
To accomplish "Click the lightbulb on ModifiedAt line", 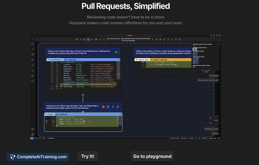I will click(61, 86).
